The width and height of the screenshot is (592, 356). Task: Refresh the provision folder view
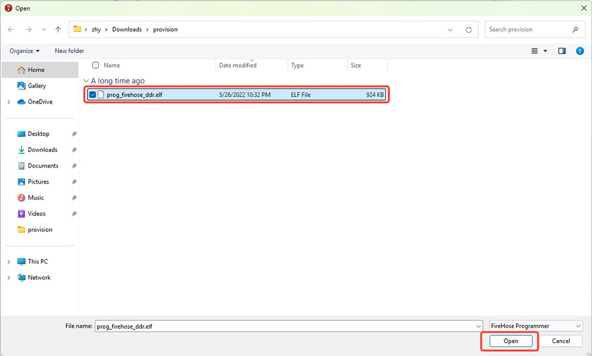pos(468,30)
